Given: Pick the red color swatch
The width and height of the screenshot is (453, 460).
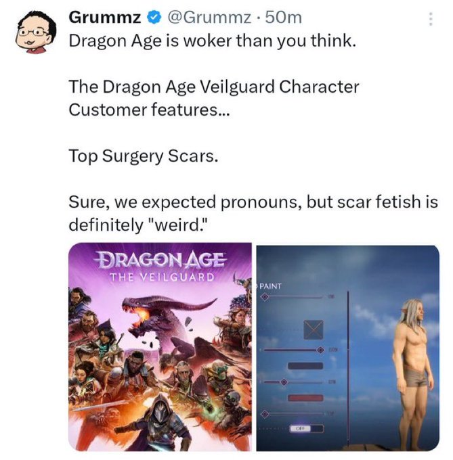Looking at the screenshot, I should click(305, 398).
